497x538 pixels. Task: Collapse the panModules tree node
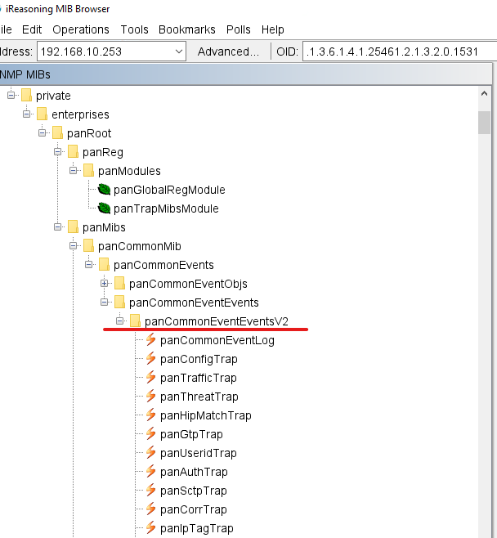click(x=73, y=170)
